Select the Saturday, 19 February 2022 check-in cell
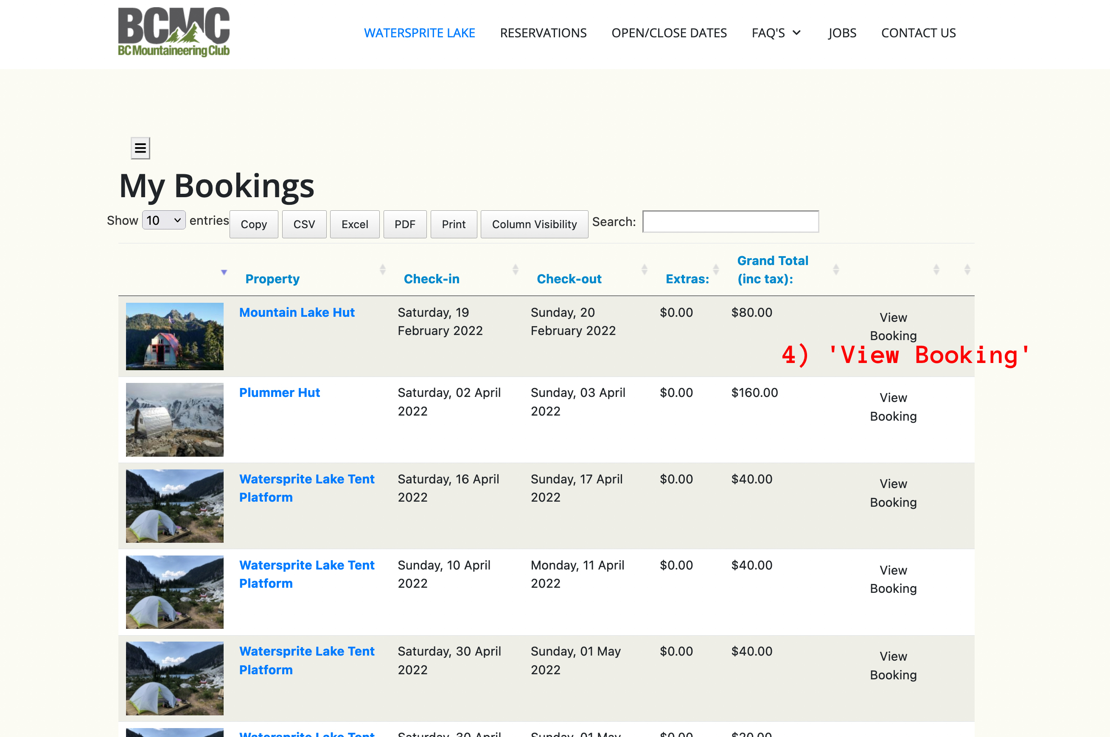 point(440,321)
